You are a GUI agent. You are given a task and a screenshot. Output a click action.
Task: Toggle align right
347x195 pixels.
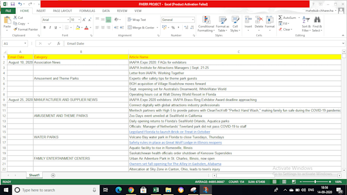[108, 28]
